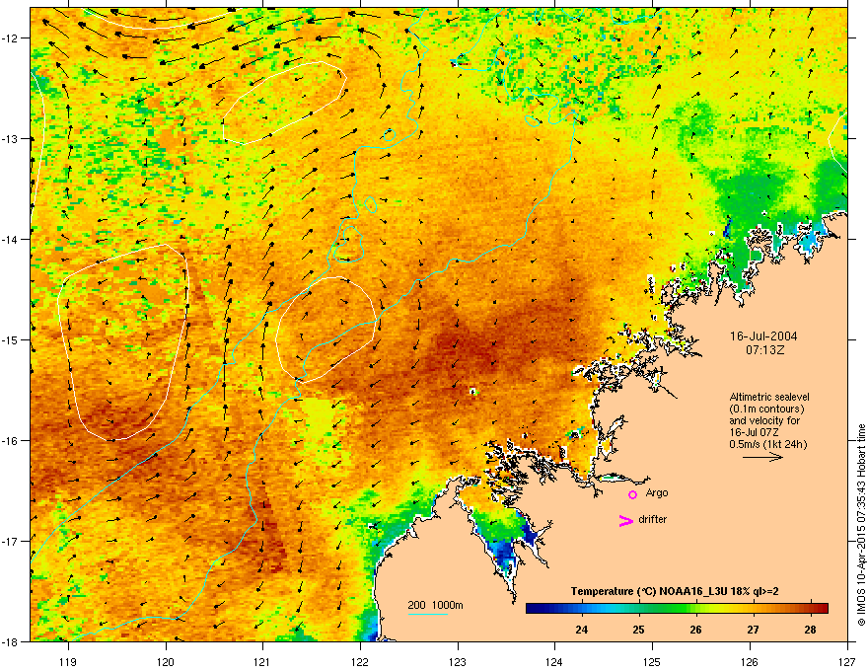The image size is (868, 671).
Task: Click the latitude axis label -17
Action: point(11,541)
